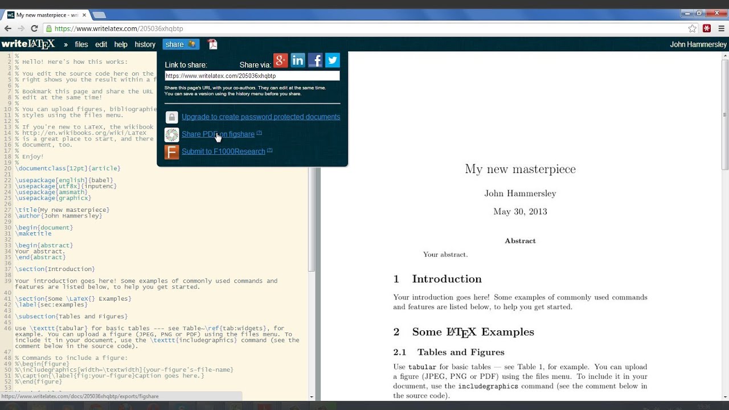Image resolution: width=729 pixels, height=410 pixels.
Task: Click the 'Link to share:' label
Action: point(186,65)
